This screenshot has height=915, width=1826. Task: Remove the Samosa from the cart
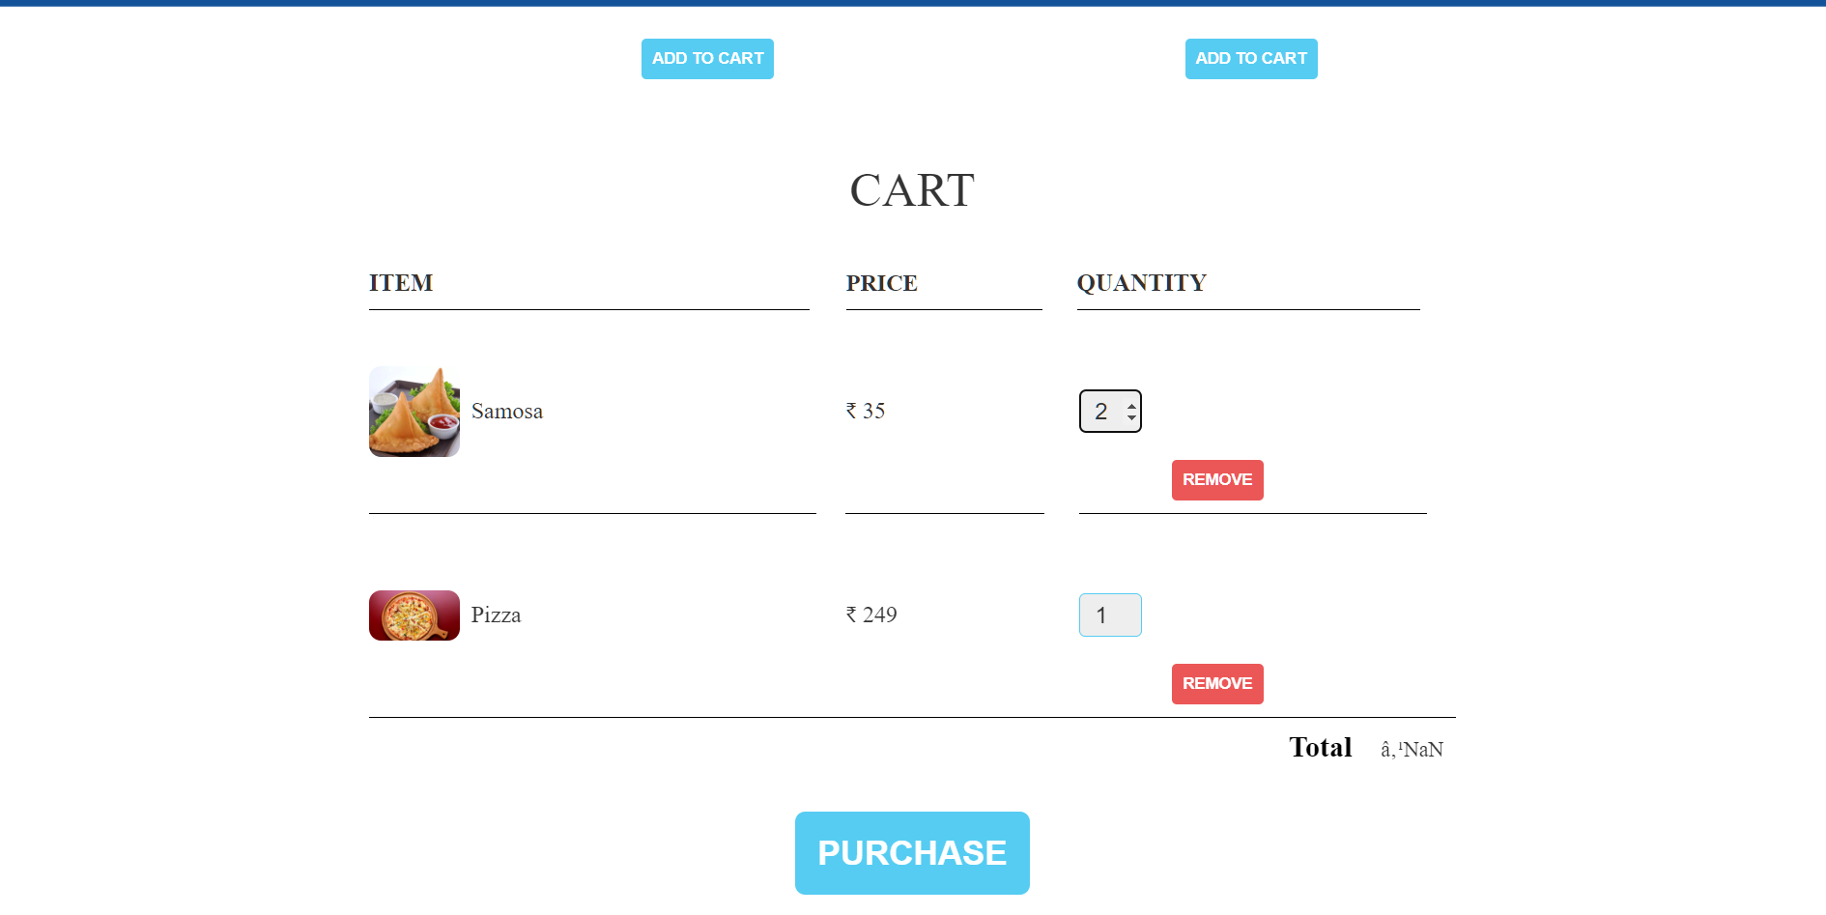coord(1217,480)
